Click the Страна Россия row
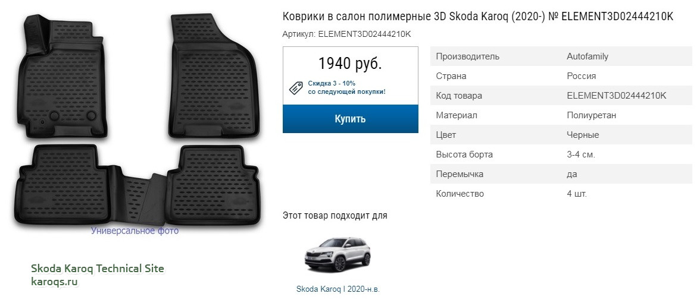 point(561,76)
